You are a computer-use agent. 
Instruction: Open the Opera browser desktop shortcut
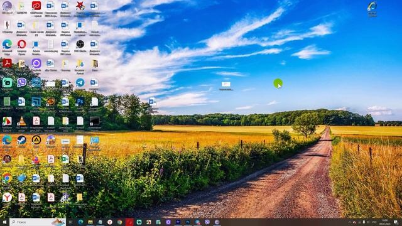coord(21,44)
